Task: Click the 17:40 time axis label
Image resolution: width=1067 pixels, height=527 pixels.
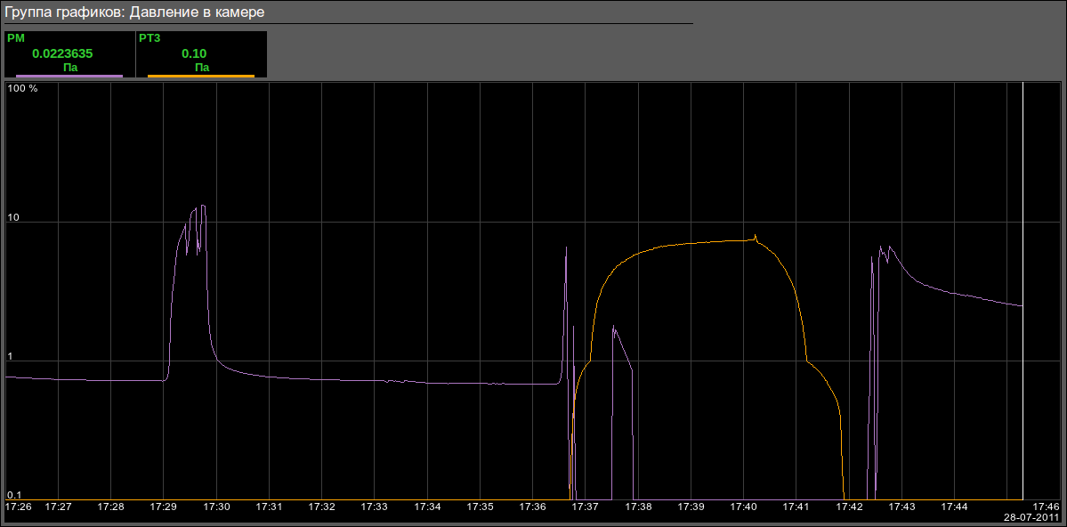Action: [x=743, y=507]
